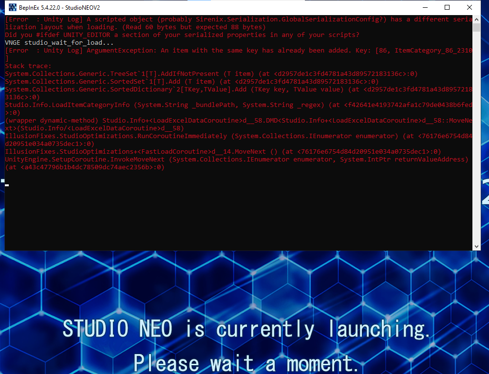The height and width of the screenshot is (374, 489).
Task: Click the blinking console cursor line
Action: tap(7, 185)
